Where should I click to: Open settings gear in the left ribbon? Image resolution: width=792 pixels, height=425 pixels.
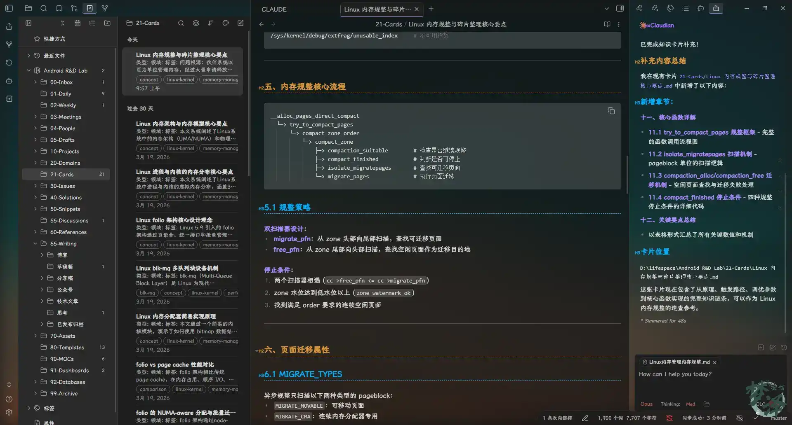[x=9, y=412]
